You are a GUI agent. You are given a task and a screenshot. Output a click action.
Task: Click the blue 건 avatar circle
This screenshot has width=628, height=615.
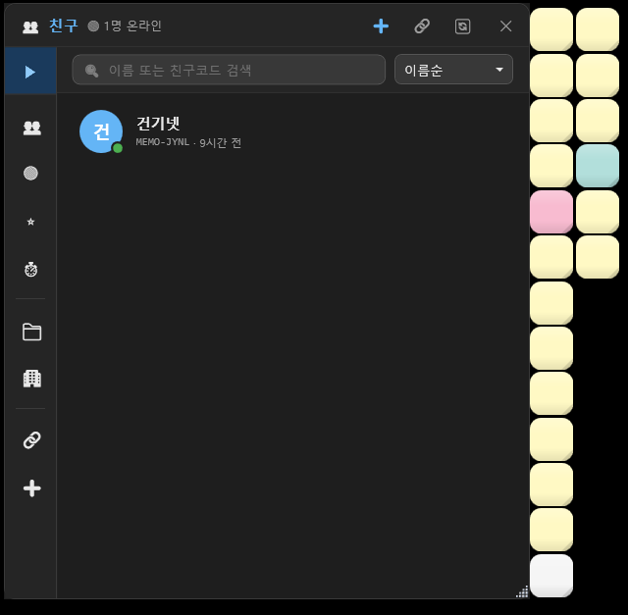click(x=100, y=131)
